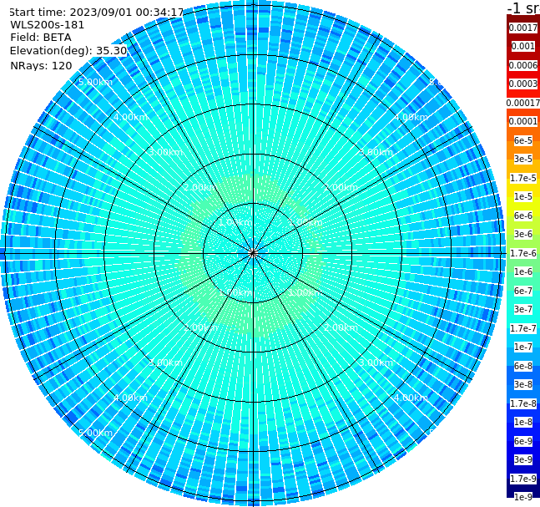Select the 2.00km range label in lower-left quadrant
This screenshot has width=540, height=507.
coord(201,327)
